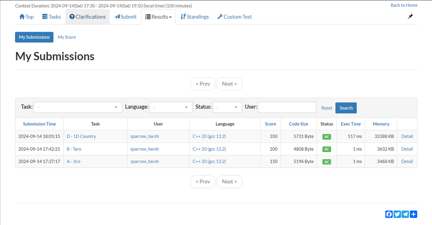Share on Facebook icon
The width and height of the screenshot is (432, 225).
[389, 214]
